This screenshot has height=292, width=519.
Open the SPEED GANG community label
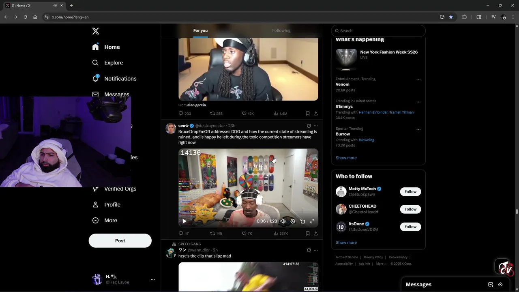pos(189,244)
